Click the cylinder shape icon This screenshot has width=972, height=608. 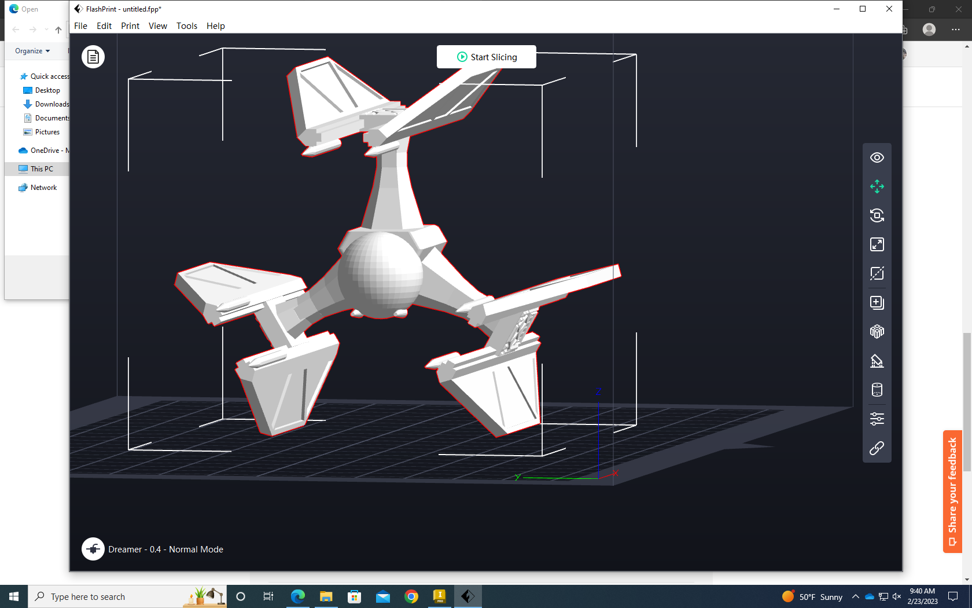click(x=877, y=390)
